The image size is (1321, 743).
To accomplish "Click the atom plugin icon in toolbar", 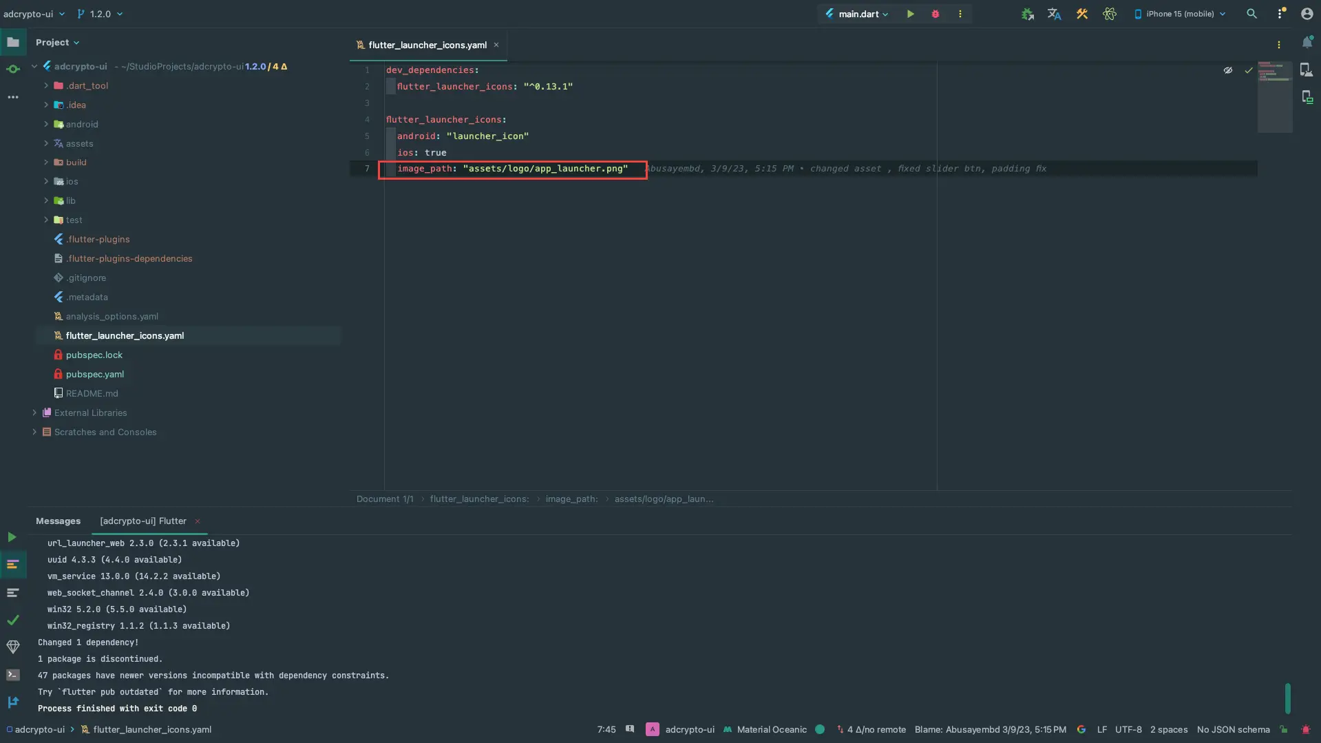I will point(1109,14).
